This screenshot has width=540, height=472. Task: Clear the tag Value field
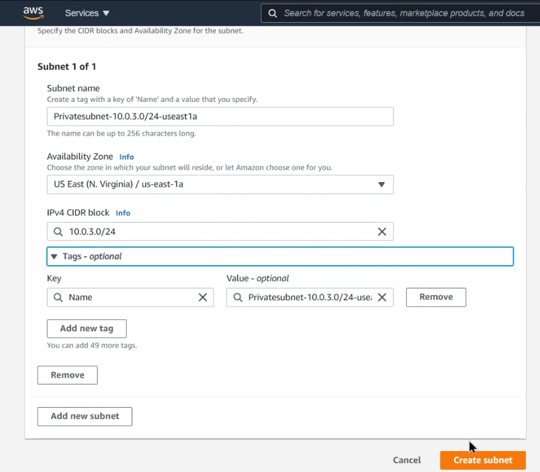tap(382, 297)
